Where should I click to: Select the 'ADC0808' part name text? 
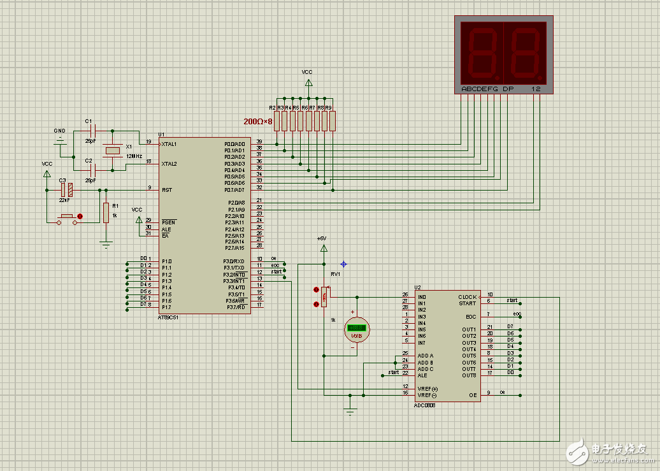pyautogui.click(x=424, y=405)
